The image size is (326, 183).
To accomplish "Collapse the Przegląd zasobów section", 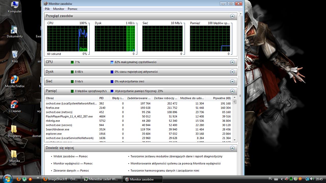I will 232,16.
